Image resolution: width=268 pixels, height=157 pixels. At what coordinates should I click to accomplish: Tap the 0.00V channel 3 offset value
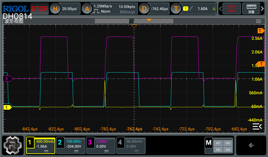[x=101, y=147]
